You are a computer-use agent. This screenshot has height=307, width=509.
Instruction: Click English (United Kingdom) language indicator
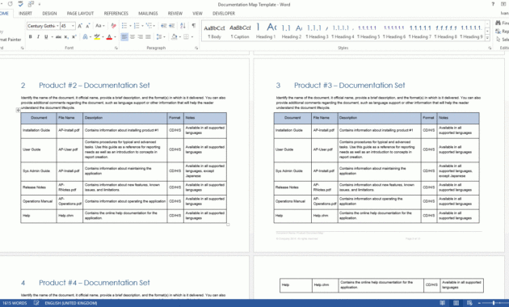click(x=71, y=303)
